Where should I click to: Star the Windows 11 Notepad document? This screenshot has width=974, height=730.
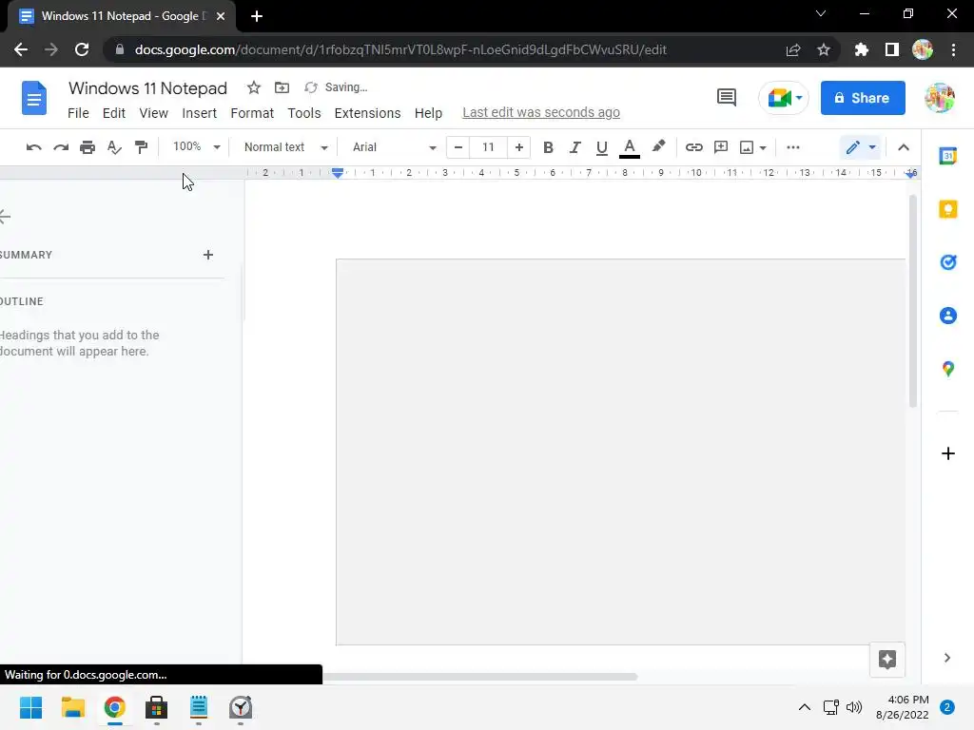point(253,87)
